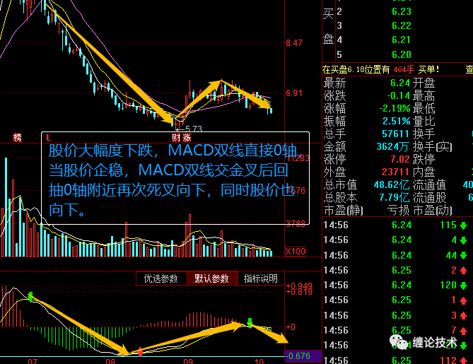This screenshot has height=364, width=473.
Task: Click the red up arrow beside volume 112
Action: click(x=464, y=360)
